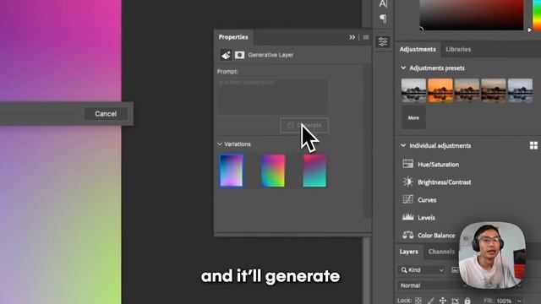Click the Generate button in Properties
This screenshot has width=541, height=304.
[x=304, y=126]
